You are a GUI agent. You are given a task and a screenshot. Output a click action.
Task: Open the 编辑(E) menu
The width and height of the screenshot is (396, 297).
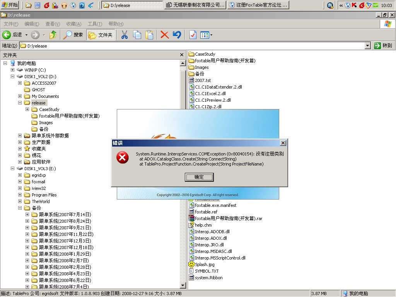tap(32, 24)
